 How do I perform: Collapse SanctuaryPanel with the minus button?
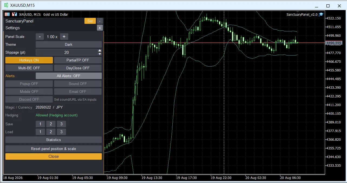[100, 21]
